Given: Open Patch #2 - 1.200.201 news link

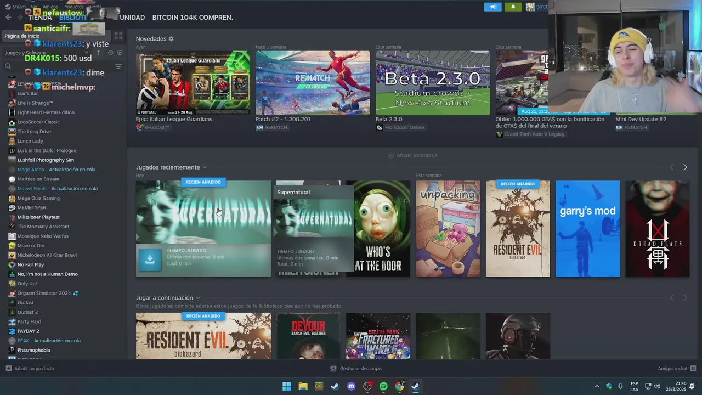Looking at the screenshot, I should [x=283, y=119].
